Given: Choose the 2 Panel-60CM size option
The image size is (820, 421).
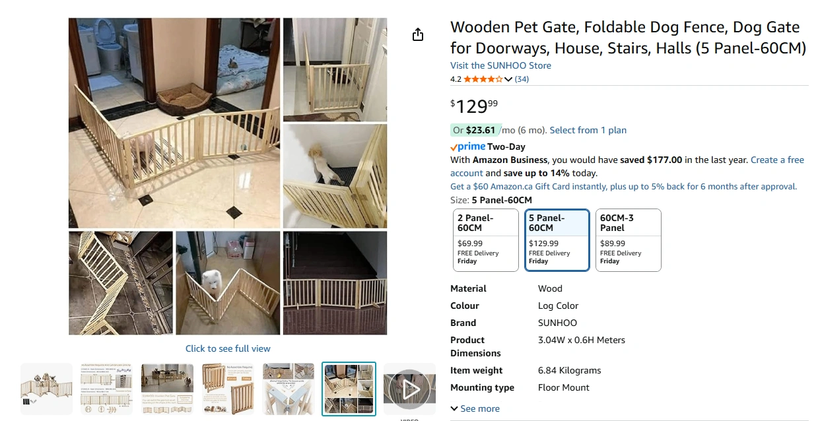Looking at the screenshot, I should click(485, 240).
